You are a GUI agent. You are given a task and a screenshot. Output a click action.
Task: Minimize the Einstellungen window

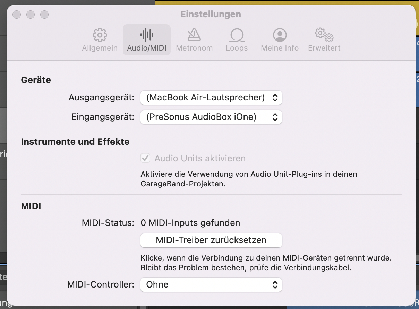[x=31, y=15]
